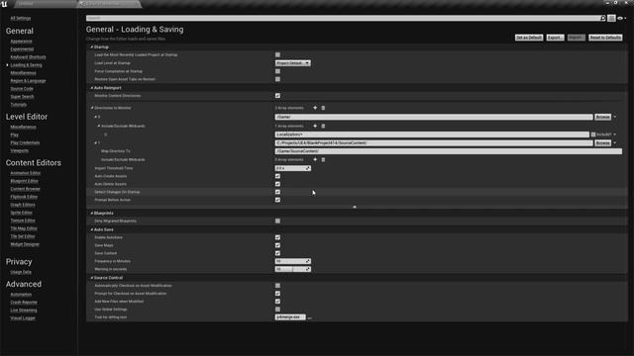Image resolution: width=634 pixels, height=356 pixels.
Task: Toggle Use Global Settings checkbox
Action: click(277, 310)
